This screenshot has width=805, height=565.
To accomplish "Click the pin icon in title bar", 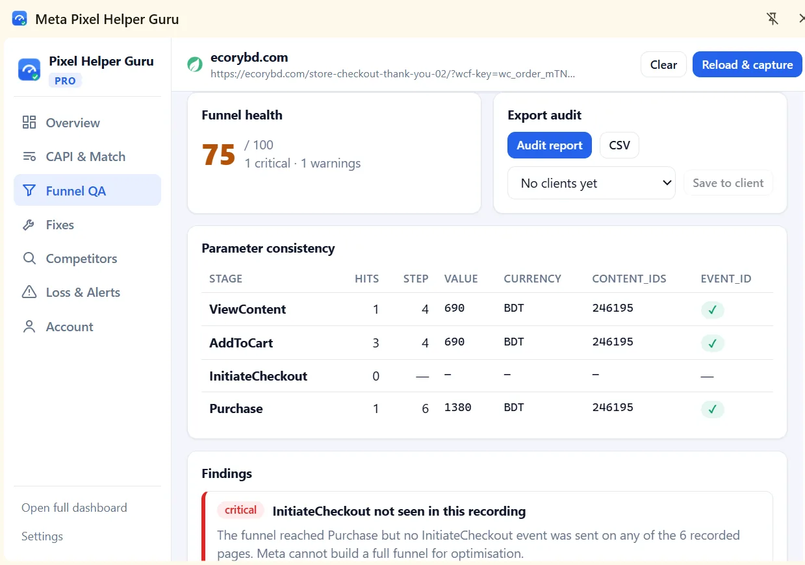I will point(772,19).
